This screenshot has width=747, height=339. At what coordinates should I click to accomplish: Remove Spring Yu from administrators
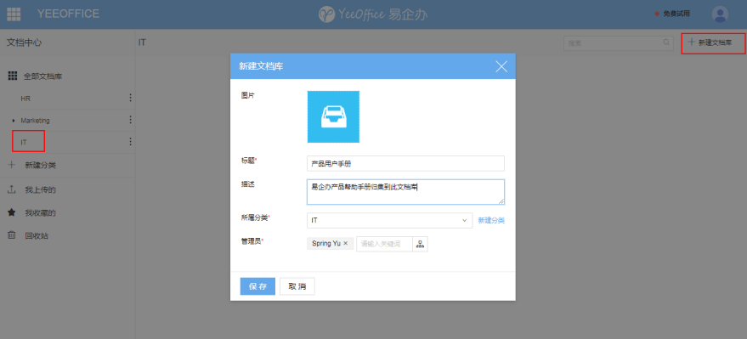pyautogui.click(x=345, y=243)
